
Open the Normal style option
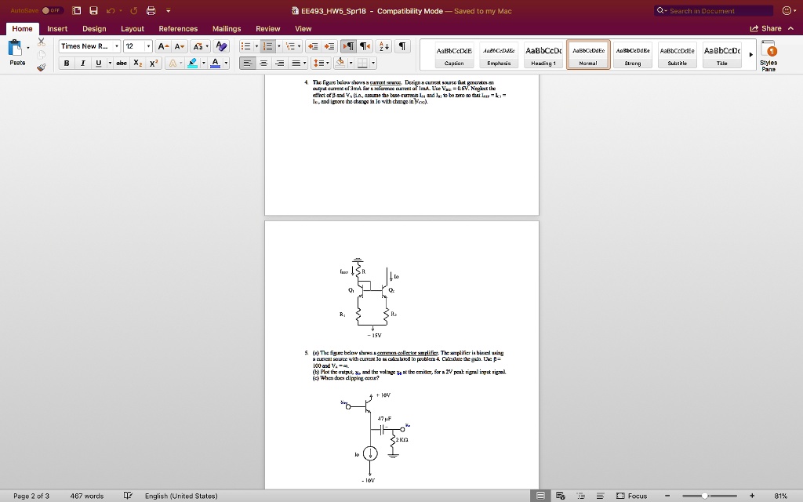click(x=588, y=53)
